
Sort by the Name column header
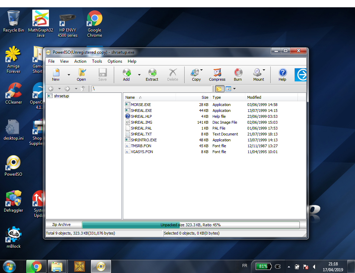click(150, 97)
